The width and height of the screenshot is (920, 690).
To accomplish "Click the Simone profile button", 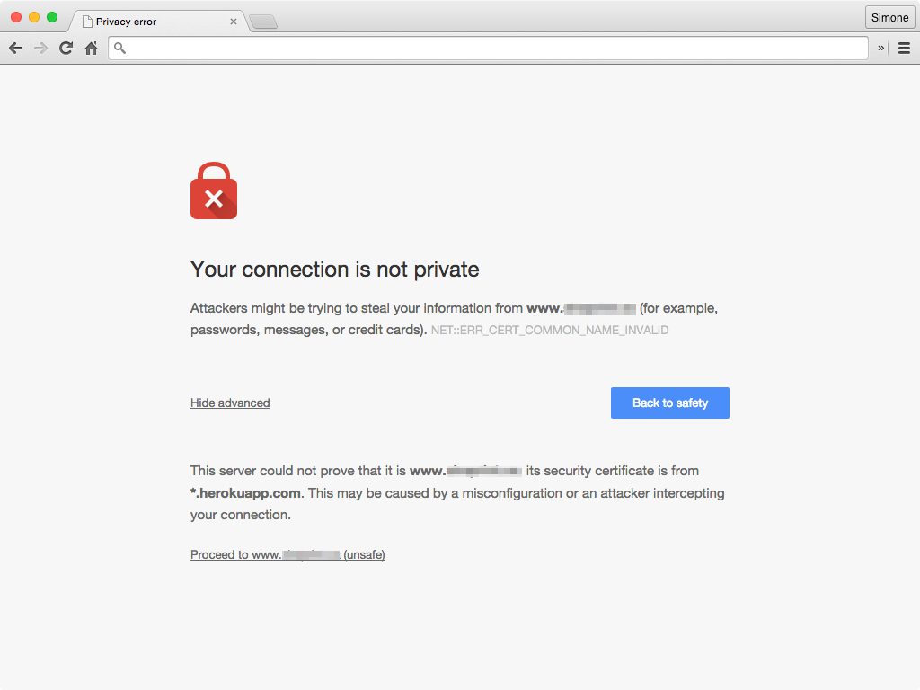I will [x=889, y=17].
